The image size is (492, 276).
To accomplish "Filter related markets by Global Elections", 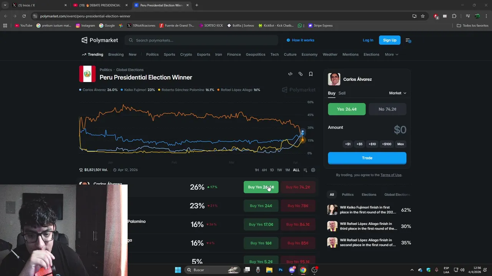I will point(397,195).
